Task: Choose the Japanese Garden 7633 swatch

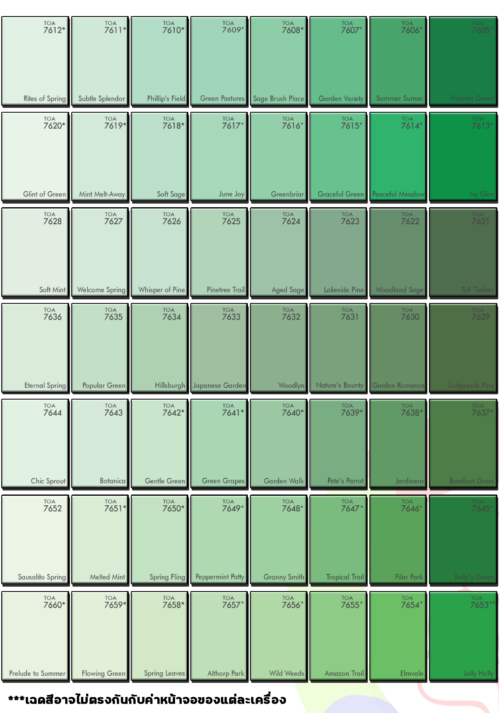Action: (219, 348)
